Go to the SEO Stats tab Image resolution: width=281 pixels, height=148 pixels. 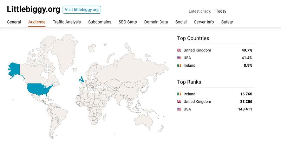tap(128, 22)
